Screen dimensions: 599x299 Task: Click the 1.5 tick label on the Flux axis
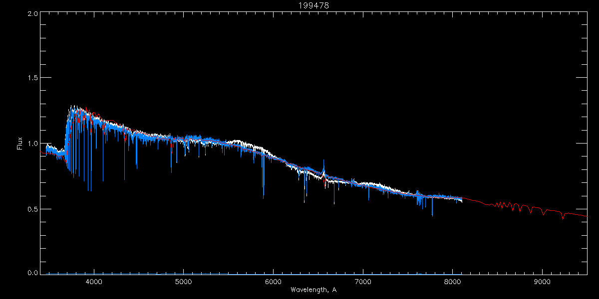(32, 78)
